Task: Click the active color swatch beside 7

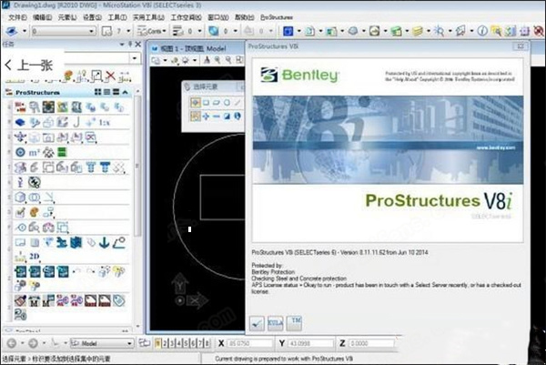Action: (x=106, y=31)
